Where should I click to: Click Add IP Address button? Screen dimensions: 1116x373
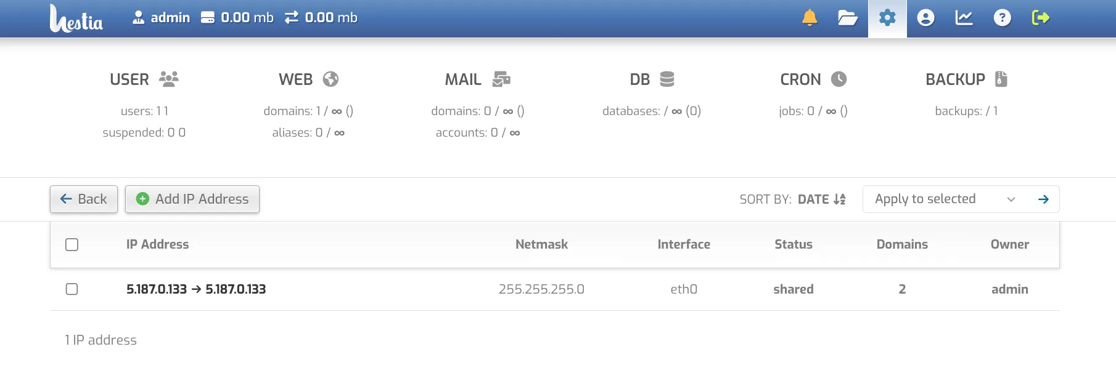192,199
